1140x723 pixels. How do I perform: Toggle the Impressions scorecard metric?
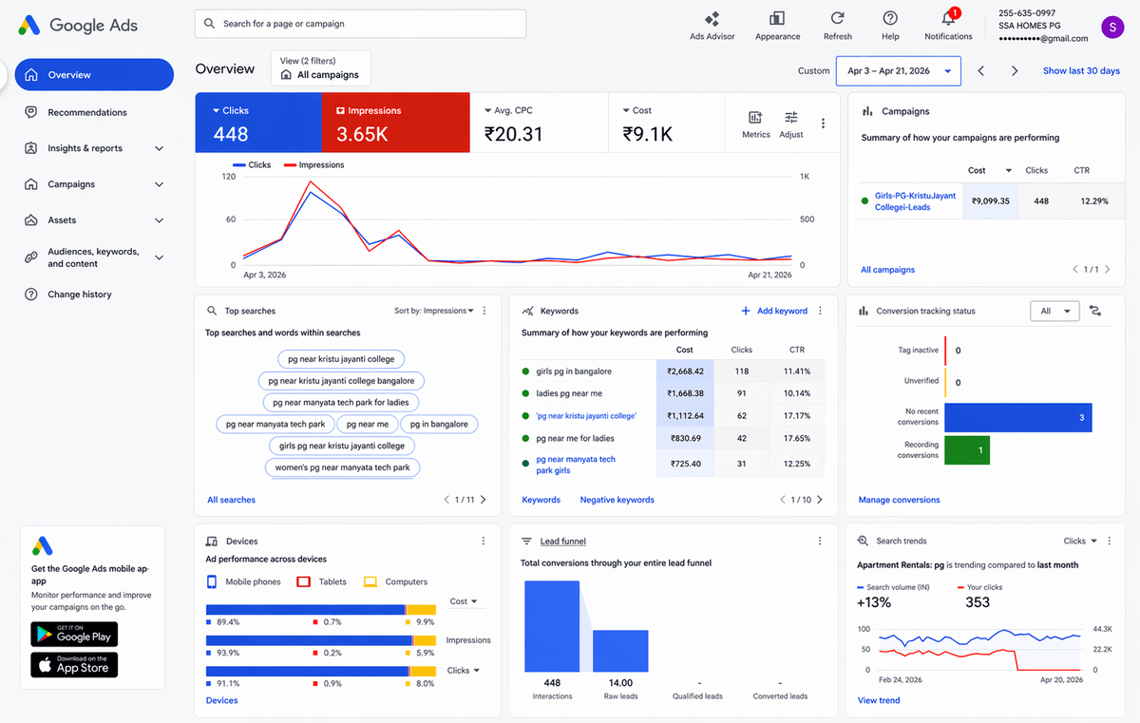click(396, 123)
